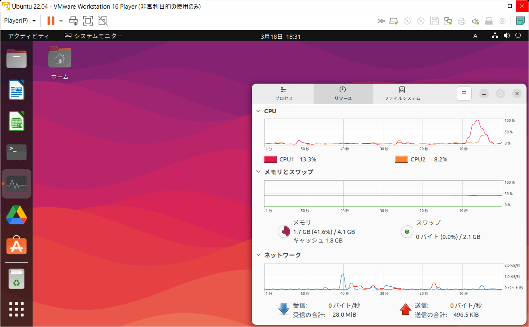Minimize the System Monitor window
The width and height of the screenshot is (529, 327).
[x=484, y=93]
